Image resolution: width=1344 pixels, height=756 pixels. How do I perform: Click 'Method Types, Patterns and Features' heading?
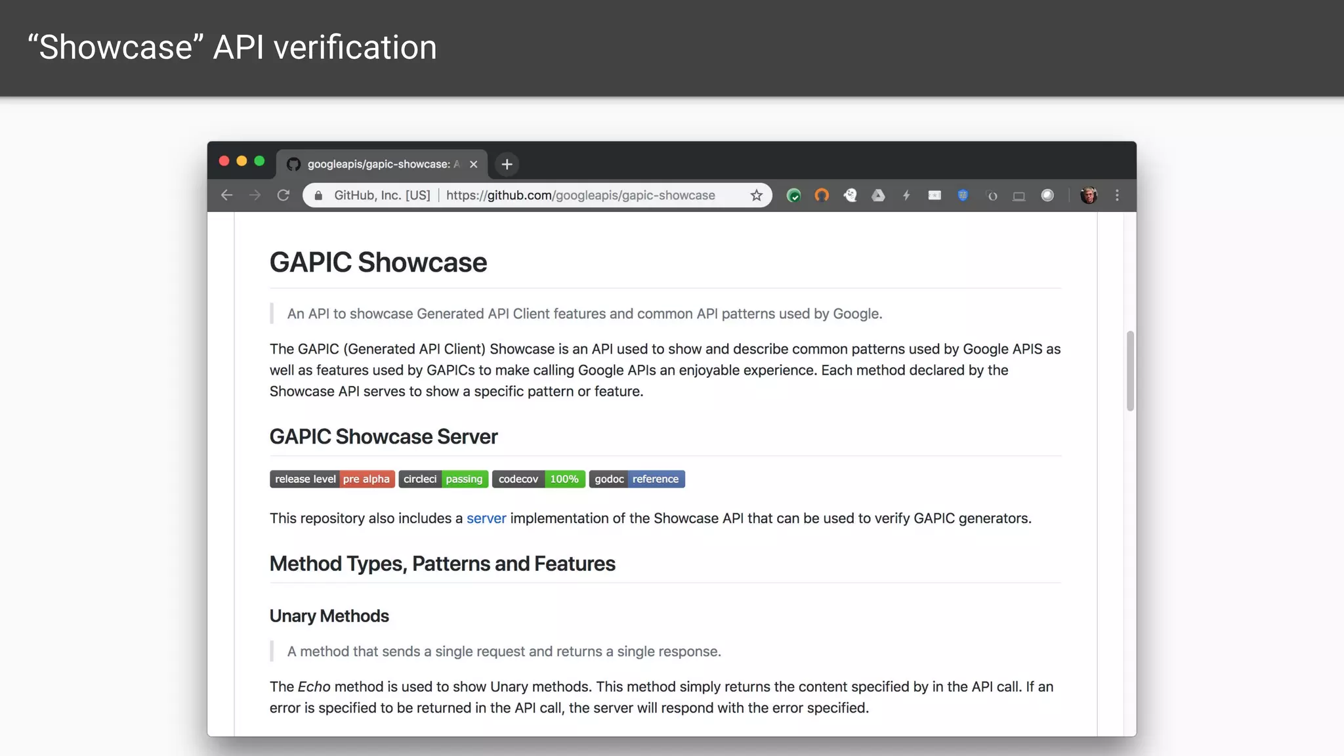442,564
